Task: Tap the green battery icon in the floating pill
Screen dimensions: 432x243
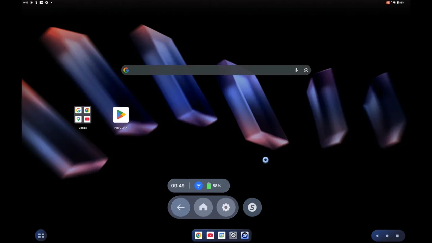Action: coord(209,186)
